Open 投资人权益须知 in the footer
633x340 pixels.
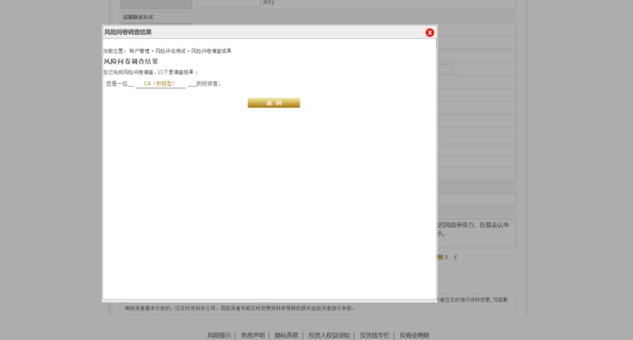tap(329, 335)
